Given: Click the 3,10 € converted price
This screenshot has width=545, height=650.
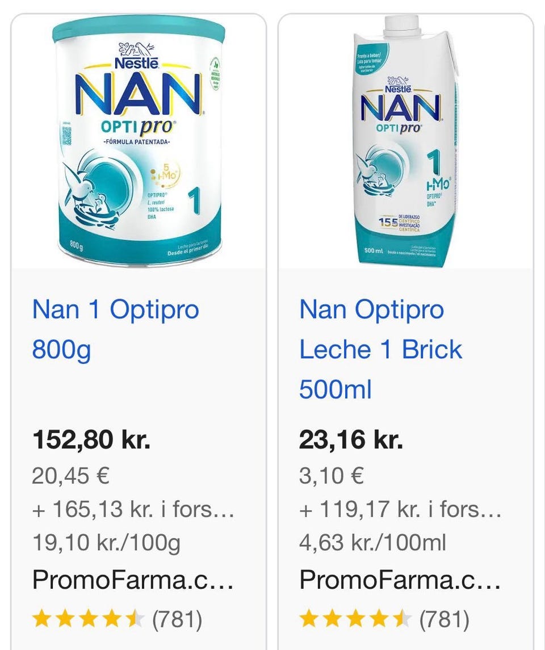Looking at the screenshot, I should tap(332, 476).
